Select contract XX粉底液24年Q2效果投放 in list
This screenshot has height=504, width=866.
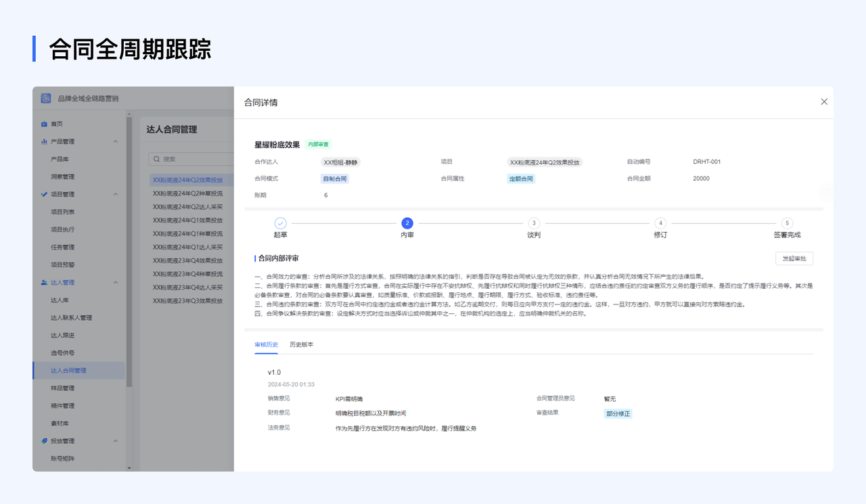[187, 180]
